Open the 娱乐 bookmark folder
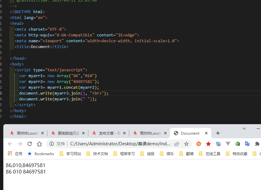This screenshot has height=190, width=261. (x=167, y=154)
